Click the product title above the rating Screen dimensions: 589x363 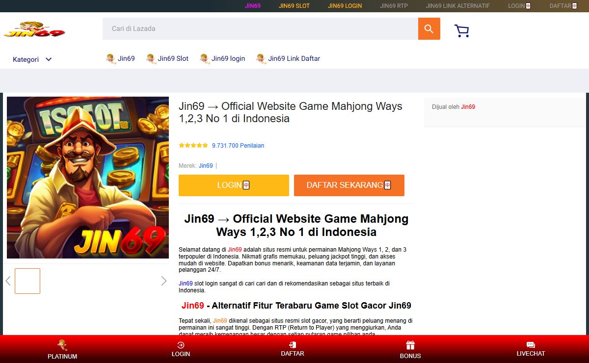click(x=291, y=112)
